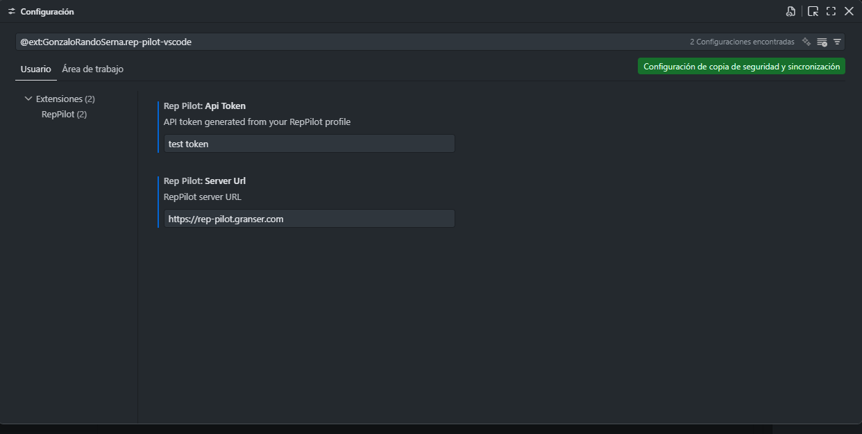
Task: Close the Configuración panel
Action: click(849, 11)
